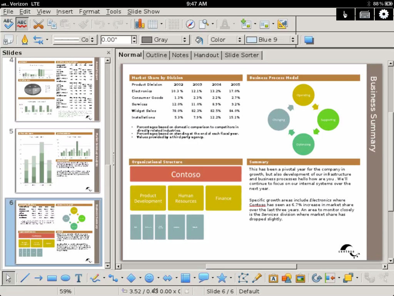Screen dimensions: 394x296
Task: Click the Cut scissors icon
Action: [38, 24]
